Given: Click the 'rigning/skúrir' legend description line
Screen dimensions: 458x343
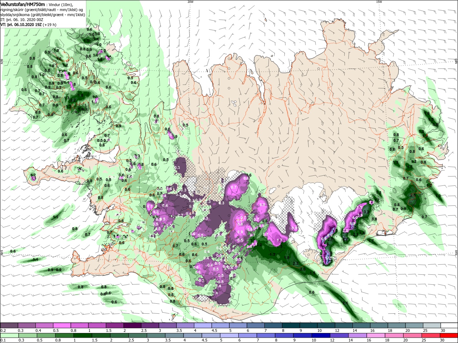Looking at the screenshot, I should [x=42, y=10].
